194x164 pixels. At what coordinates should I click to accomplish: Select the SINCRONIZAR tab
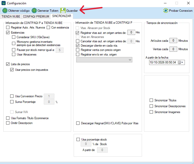click(x=62, y=16)
